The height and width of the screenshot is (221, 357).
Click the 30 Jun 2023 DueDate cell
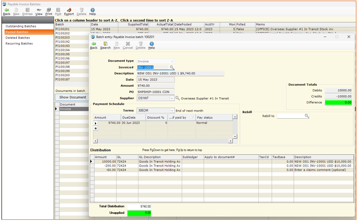pyautogui.click(x=133, y=123)
